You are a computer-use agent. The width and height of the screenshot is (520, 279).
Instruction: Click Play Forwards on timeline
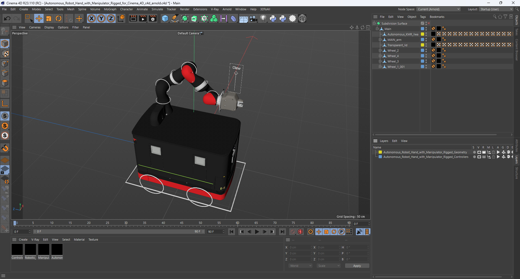point(257,232)
